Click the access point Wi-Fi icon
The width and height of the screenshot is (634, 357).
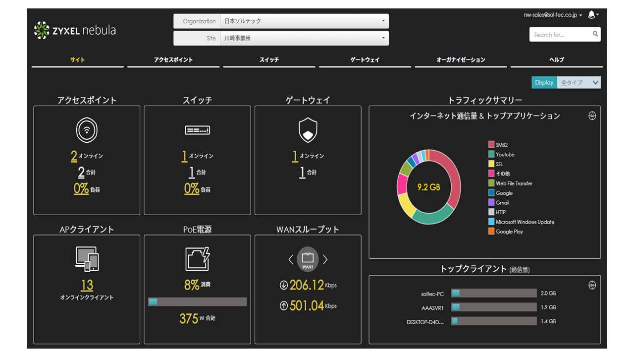pos(87,130)
